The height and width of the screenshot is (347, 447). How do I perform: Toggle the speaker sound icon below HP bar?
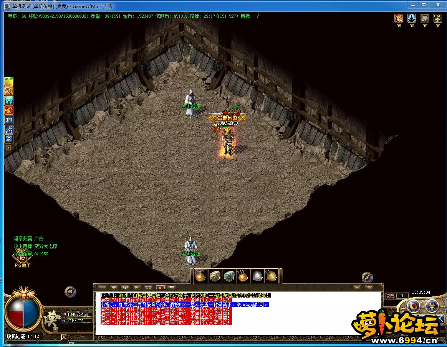pos(55,329)
